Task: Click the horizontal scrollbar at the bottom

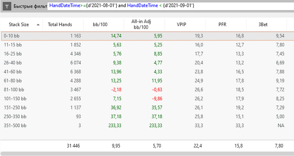Action: point(147,154)
